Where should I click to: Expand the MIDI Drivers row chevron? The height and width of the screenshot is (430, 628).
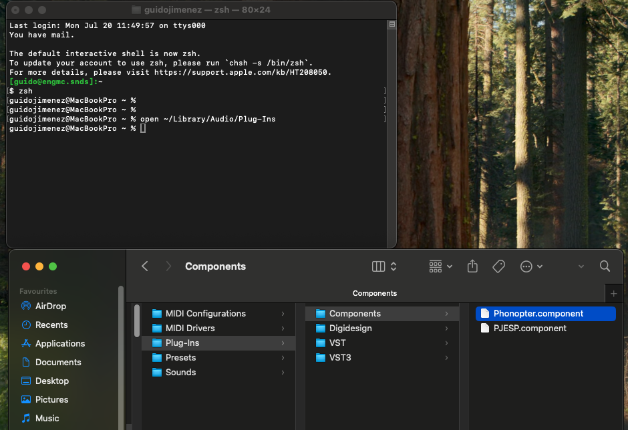[x=283, y=329]
